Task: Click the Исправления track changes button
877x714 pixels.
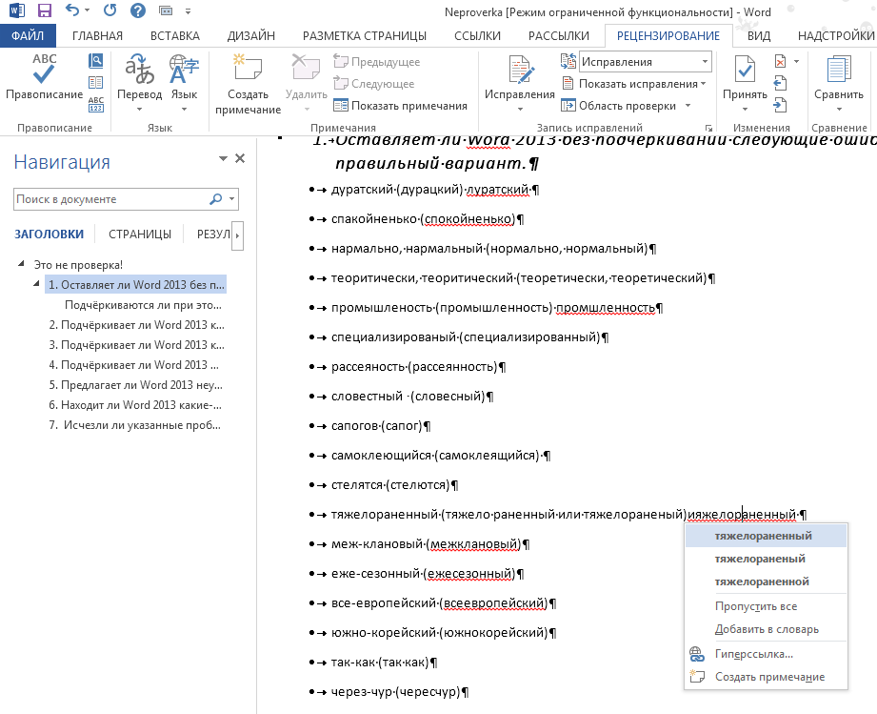Action: pos(520,83)
